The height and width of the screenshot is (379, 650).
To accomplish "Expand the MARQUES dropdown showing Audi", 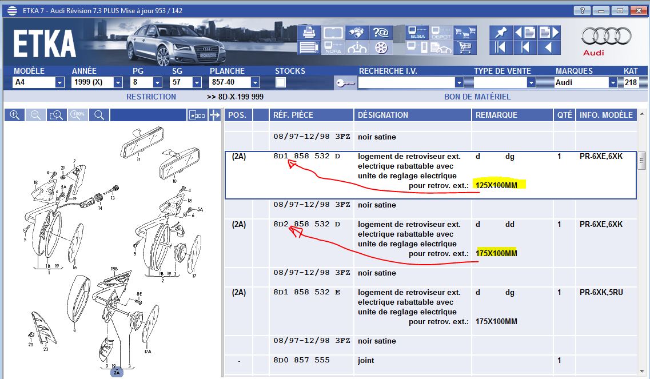I will click(613, 82).
